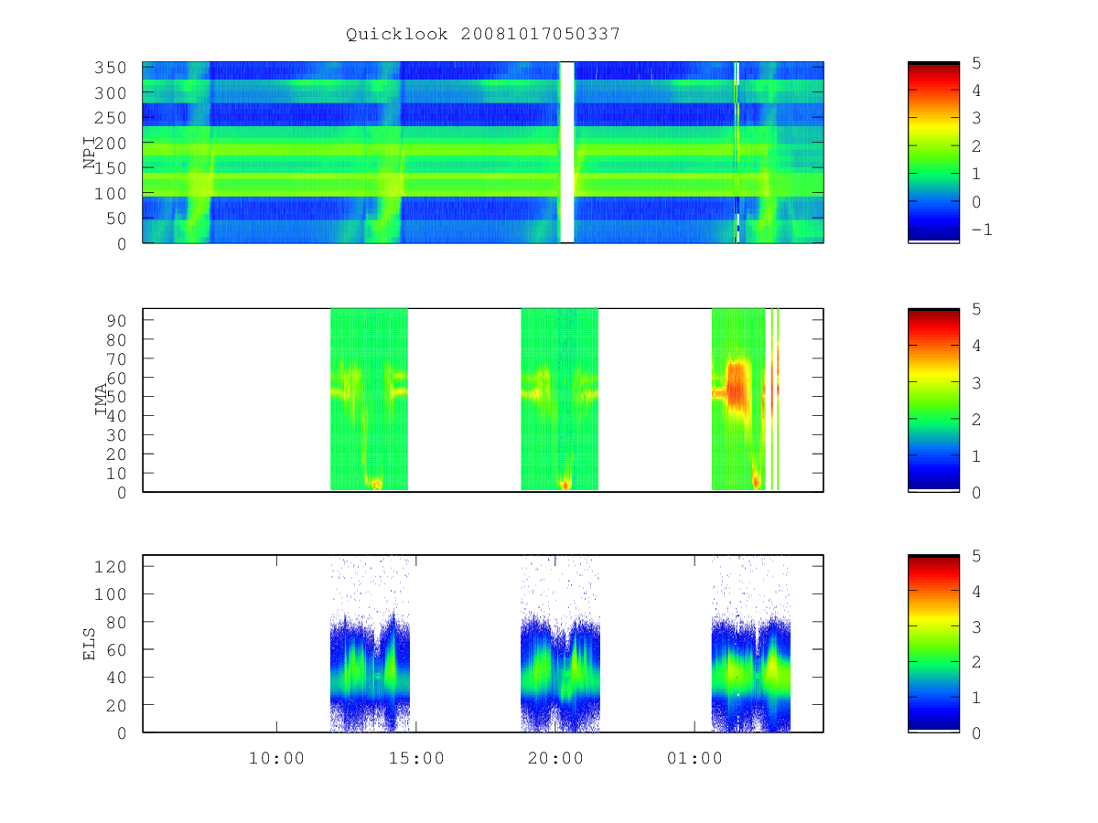Image resolution: width=1098 pixels, height=823 pixels.
Task: Click the 01:00 time axis label
Action: pyautogui.click(x=694, y=758)
